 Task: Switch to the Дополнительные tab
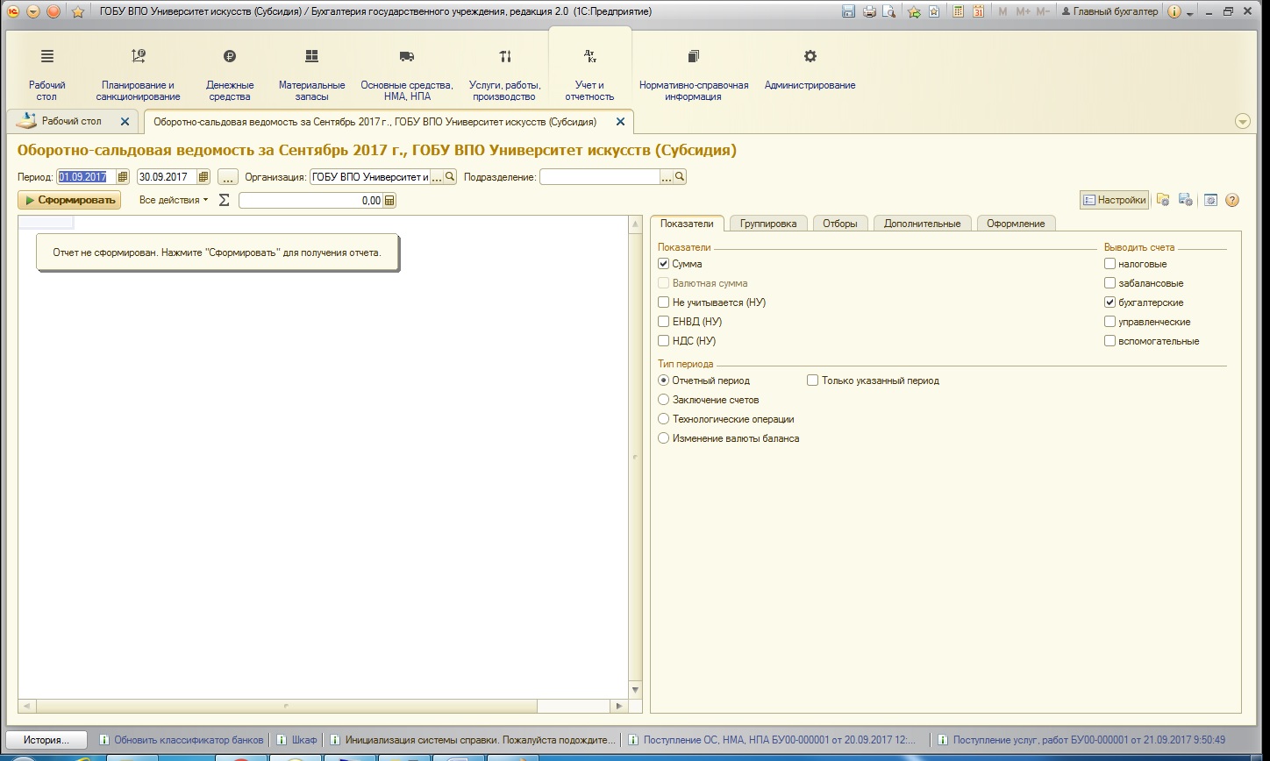(x=923, y=224)
